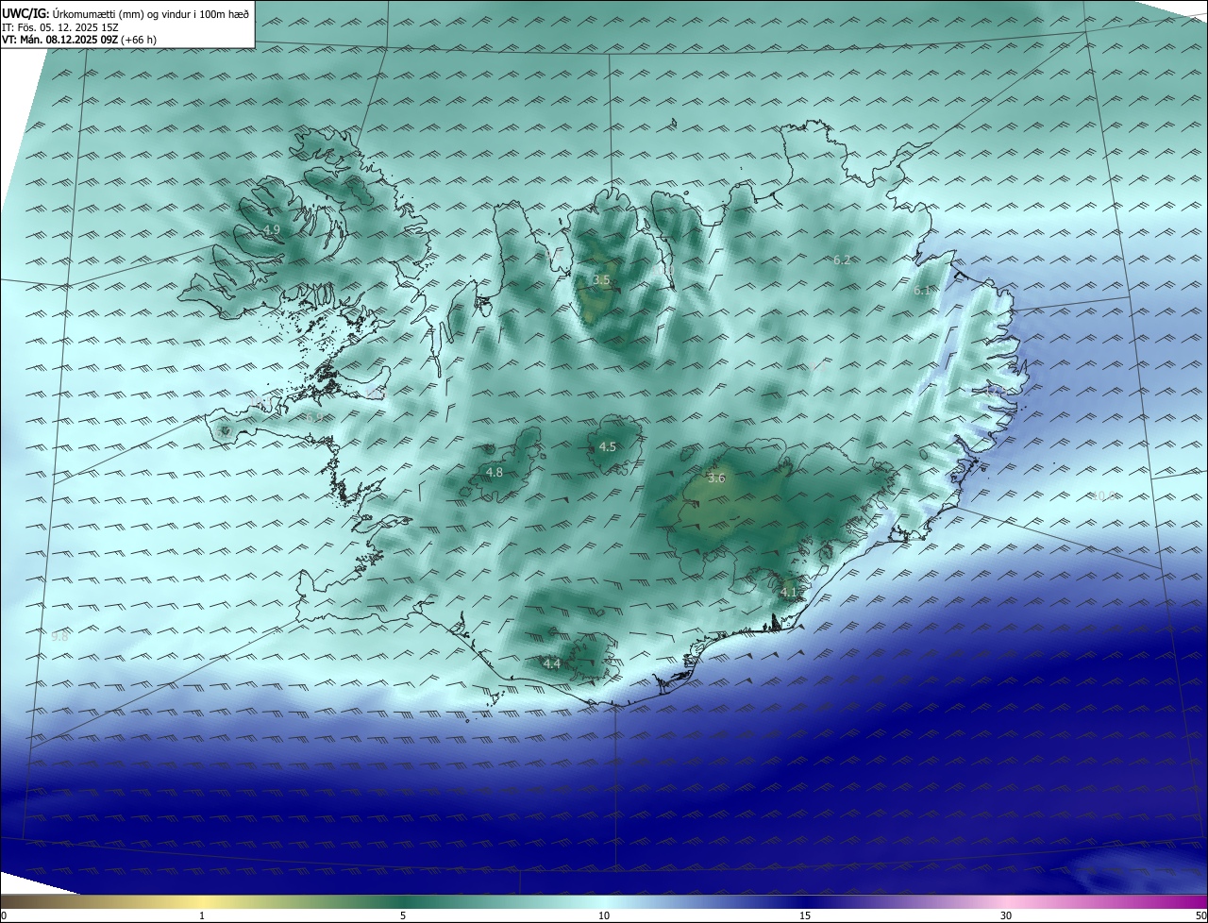Click the 4.8 value on the map

point(494,472)
